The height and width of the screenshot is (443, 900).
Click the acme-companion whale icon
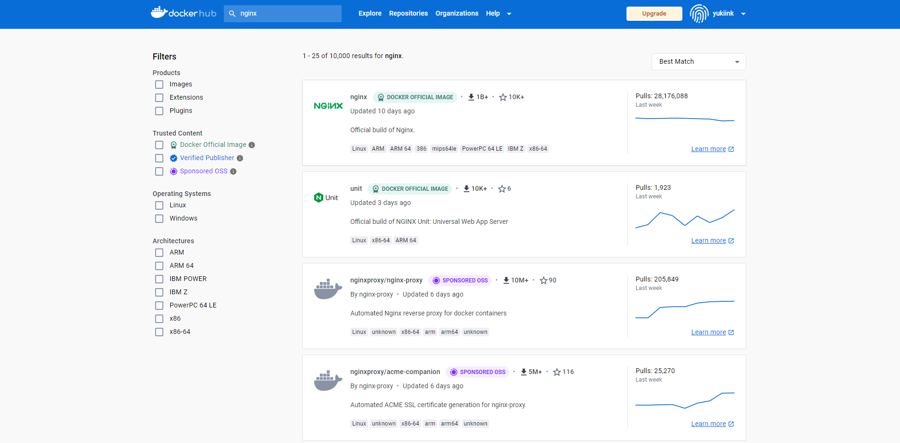[x=328, y=381]
